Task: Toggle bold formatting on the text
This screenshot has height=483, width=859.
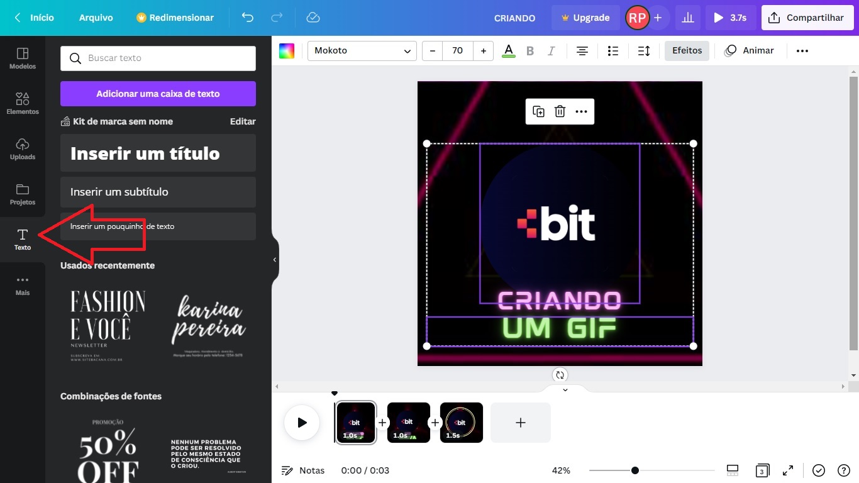Action: (530, 50)
